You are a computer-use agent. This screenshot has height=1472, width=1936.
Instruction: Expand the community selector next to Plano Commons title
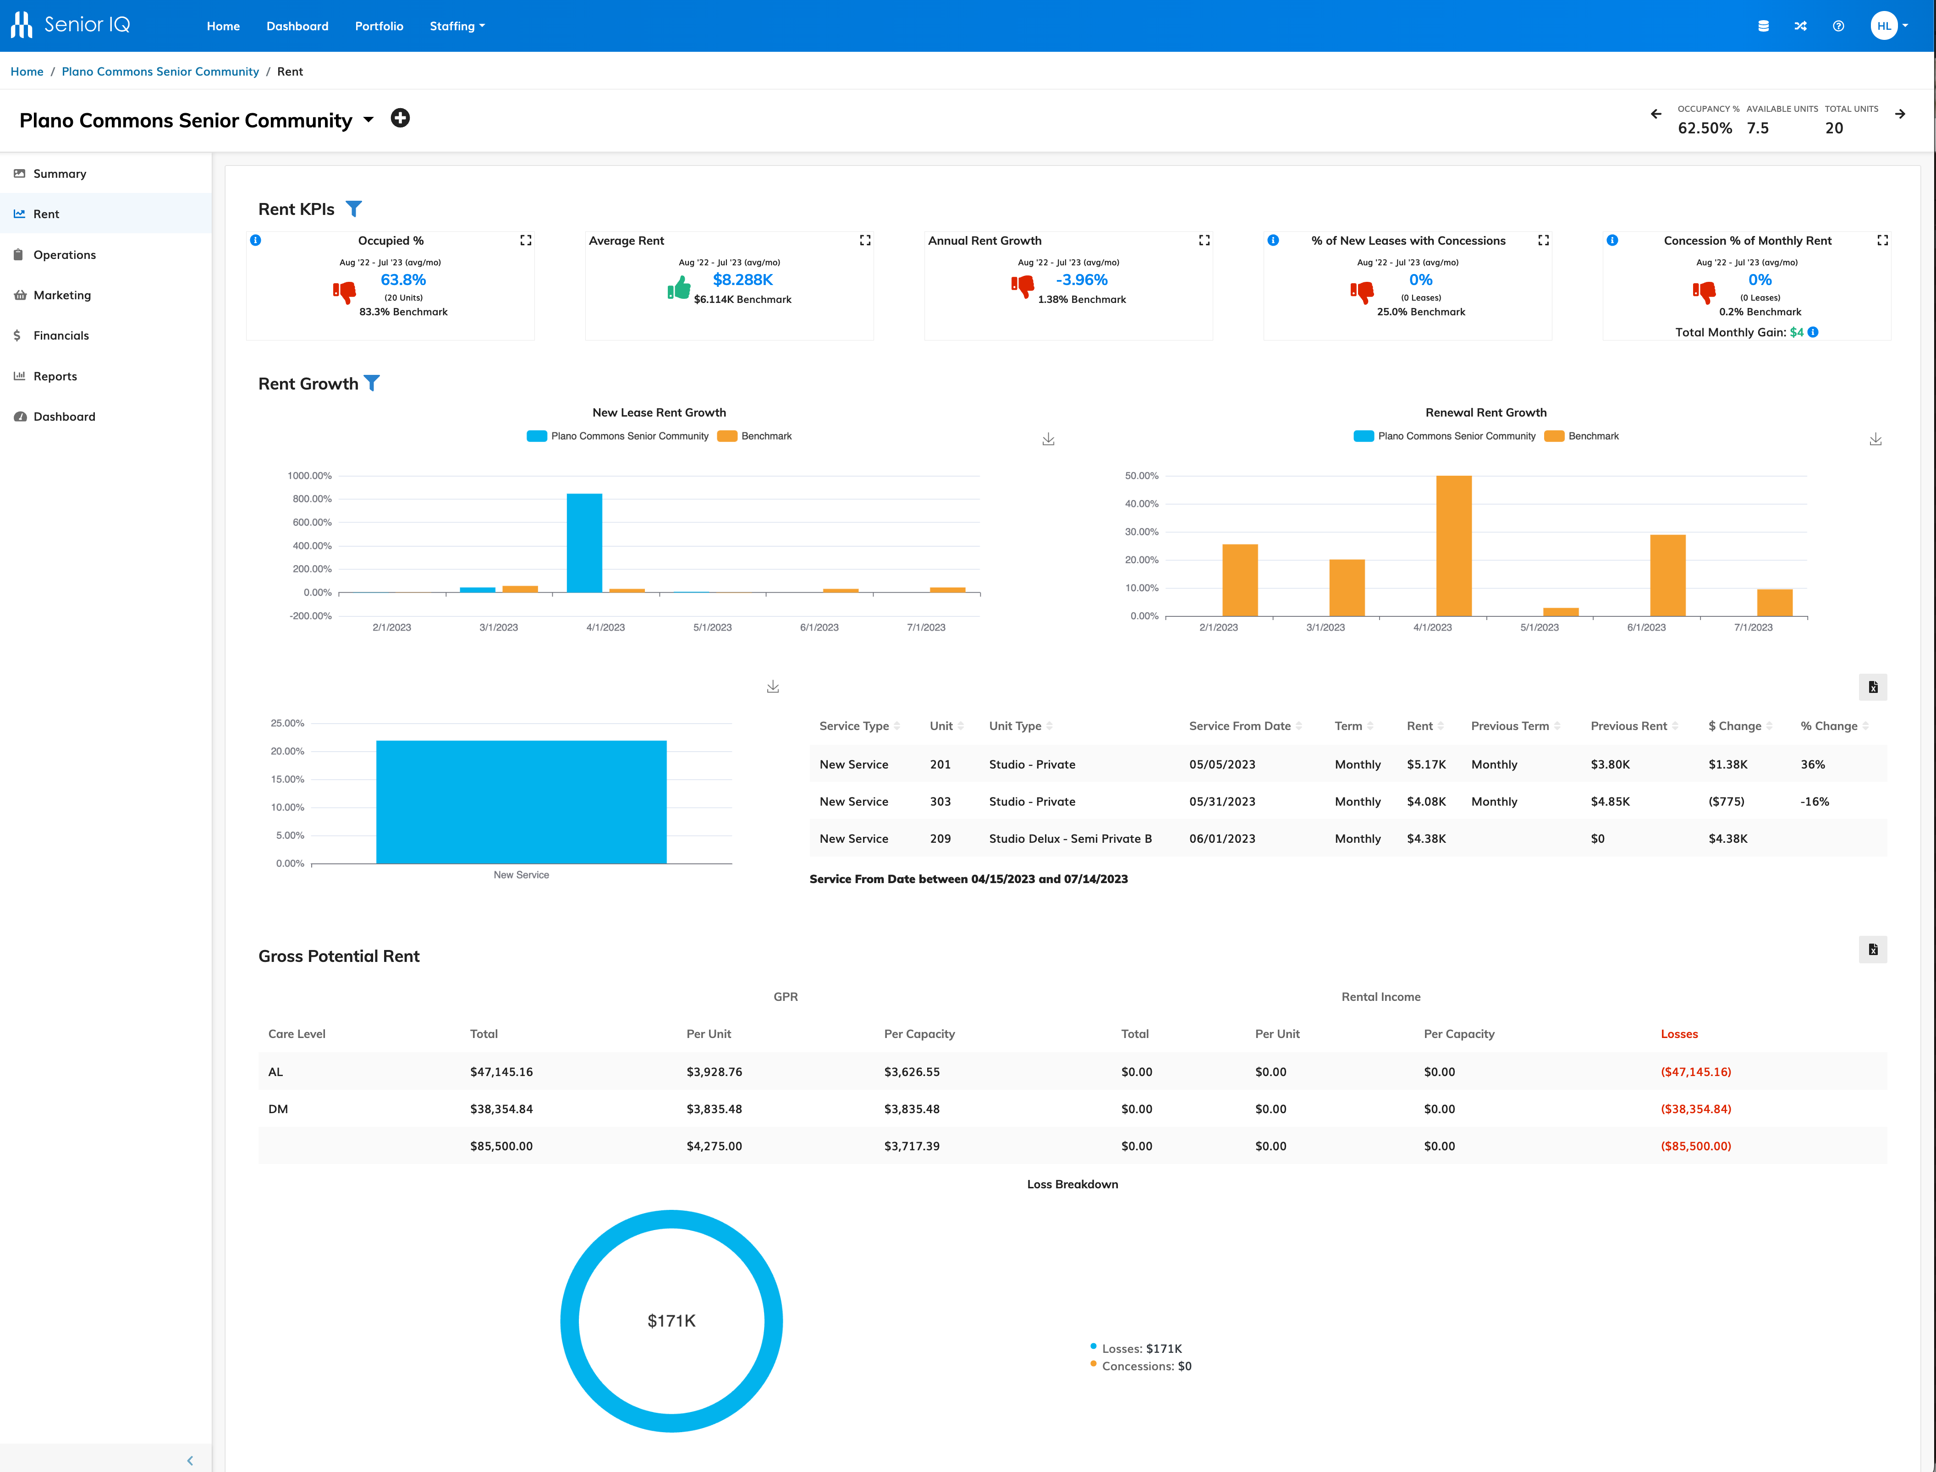click(368, 120)
